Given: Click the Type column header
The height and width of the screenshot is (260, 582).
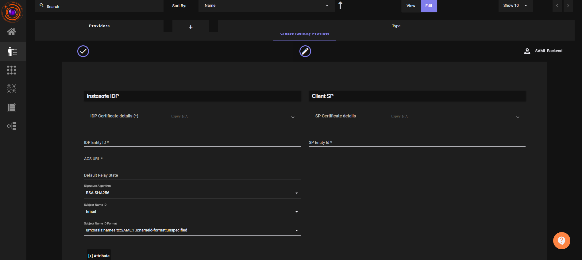Looking at the screenshot, I should pyautogui.click(x=396, y=26).
